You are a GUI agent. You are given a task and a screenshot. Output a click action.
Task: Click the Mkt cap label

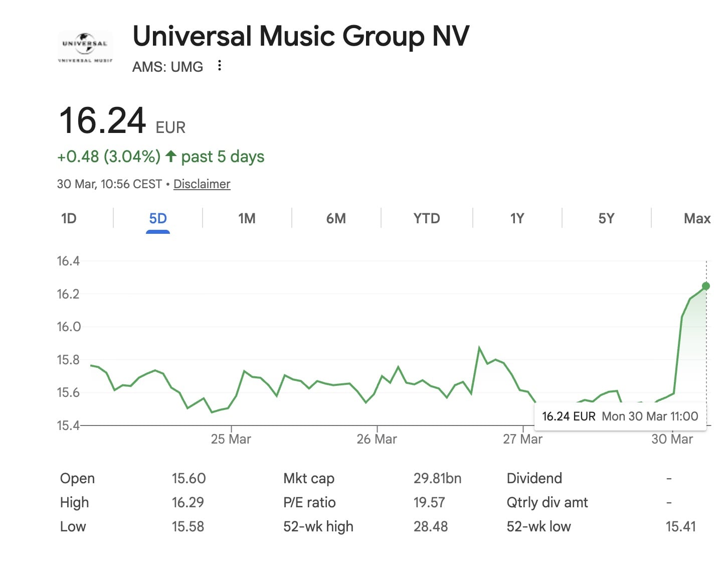point(309,478)
